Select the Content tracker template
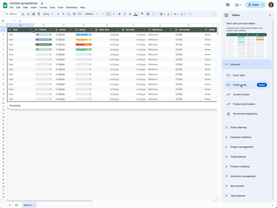This screenshot has height=208, width=277. coord(246,94)
